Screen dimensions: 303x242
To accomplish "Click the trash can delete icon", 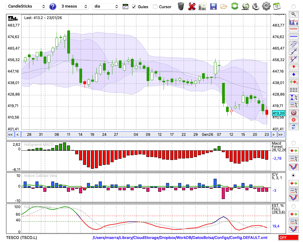I will pyautogui.click(x=181, y=6).
